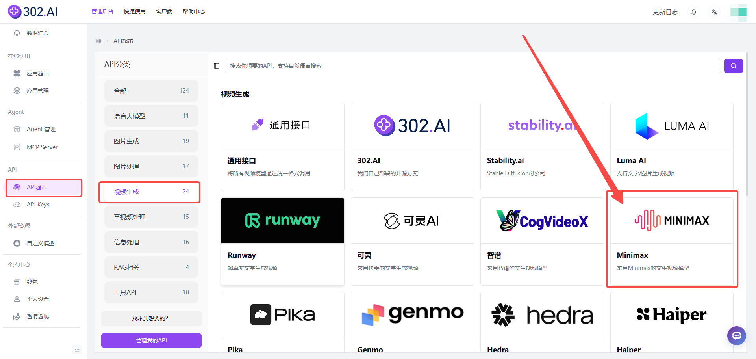Click the 302.AI logo in header
The height and width of the screenshot is (359, 756).
coord(33,11)
